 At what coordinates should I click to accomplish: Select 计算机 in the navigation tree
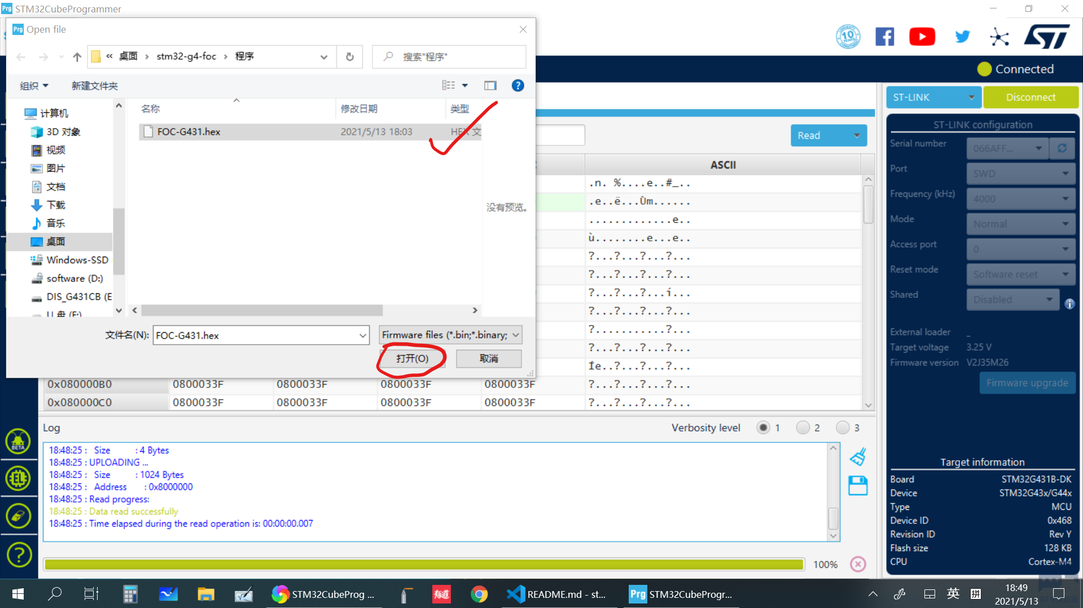point(54,113)
